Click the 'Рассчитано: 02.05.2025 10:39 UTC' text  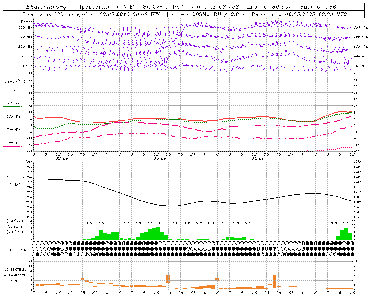tap(299, 14)
